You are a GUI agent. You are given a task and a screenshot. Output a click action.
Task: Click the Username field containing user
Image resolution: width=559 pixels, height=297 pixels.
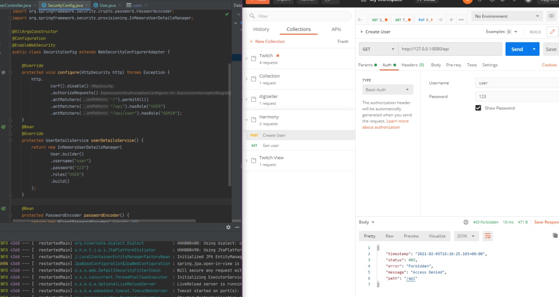click(517, 83)
